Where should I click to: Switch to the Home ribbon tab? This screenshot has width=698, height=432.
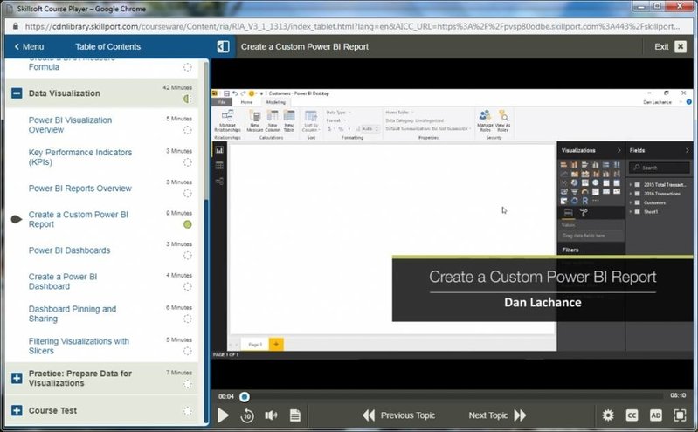(246, 102)
